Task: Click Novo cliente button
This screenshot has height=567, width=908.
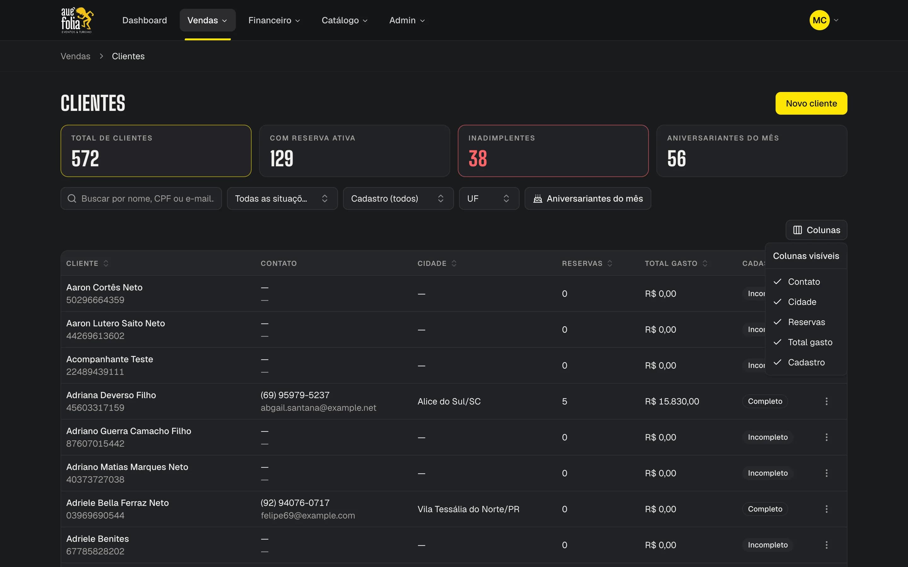Action: click(811, 103)
